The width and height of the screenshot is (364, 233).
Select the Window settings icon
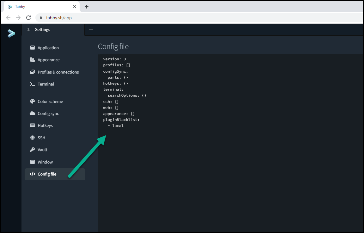(33, 162)
